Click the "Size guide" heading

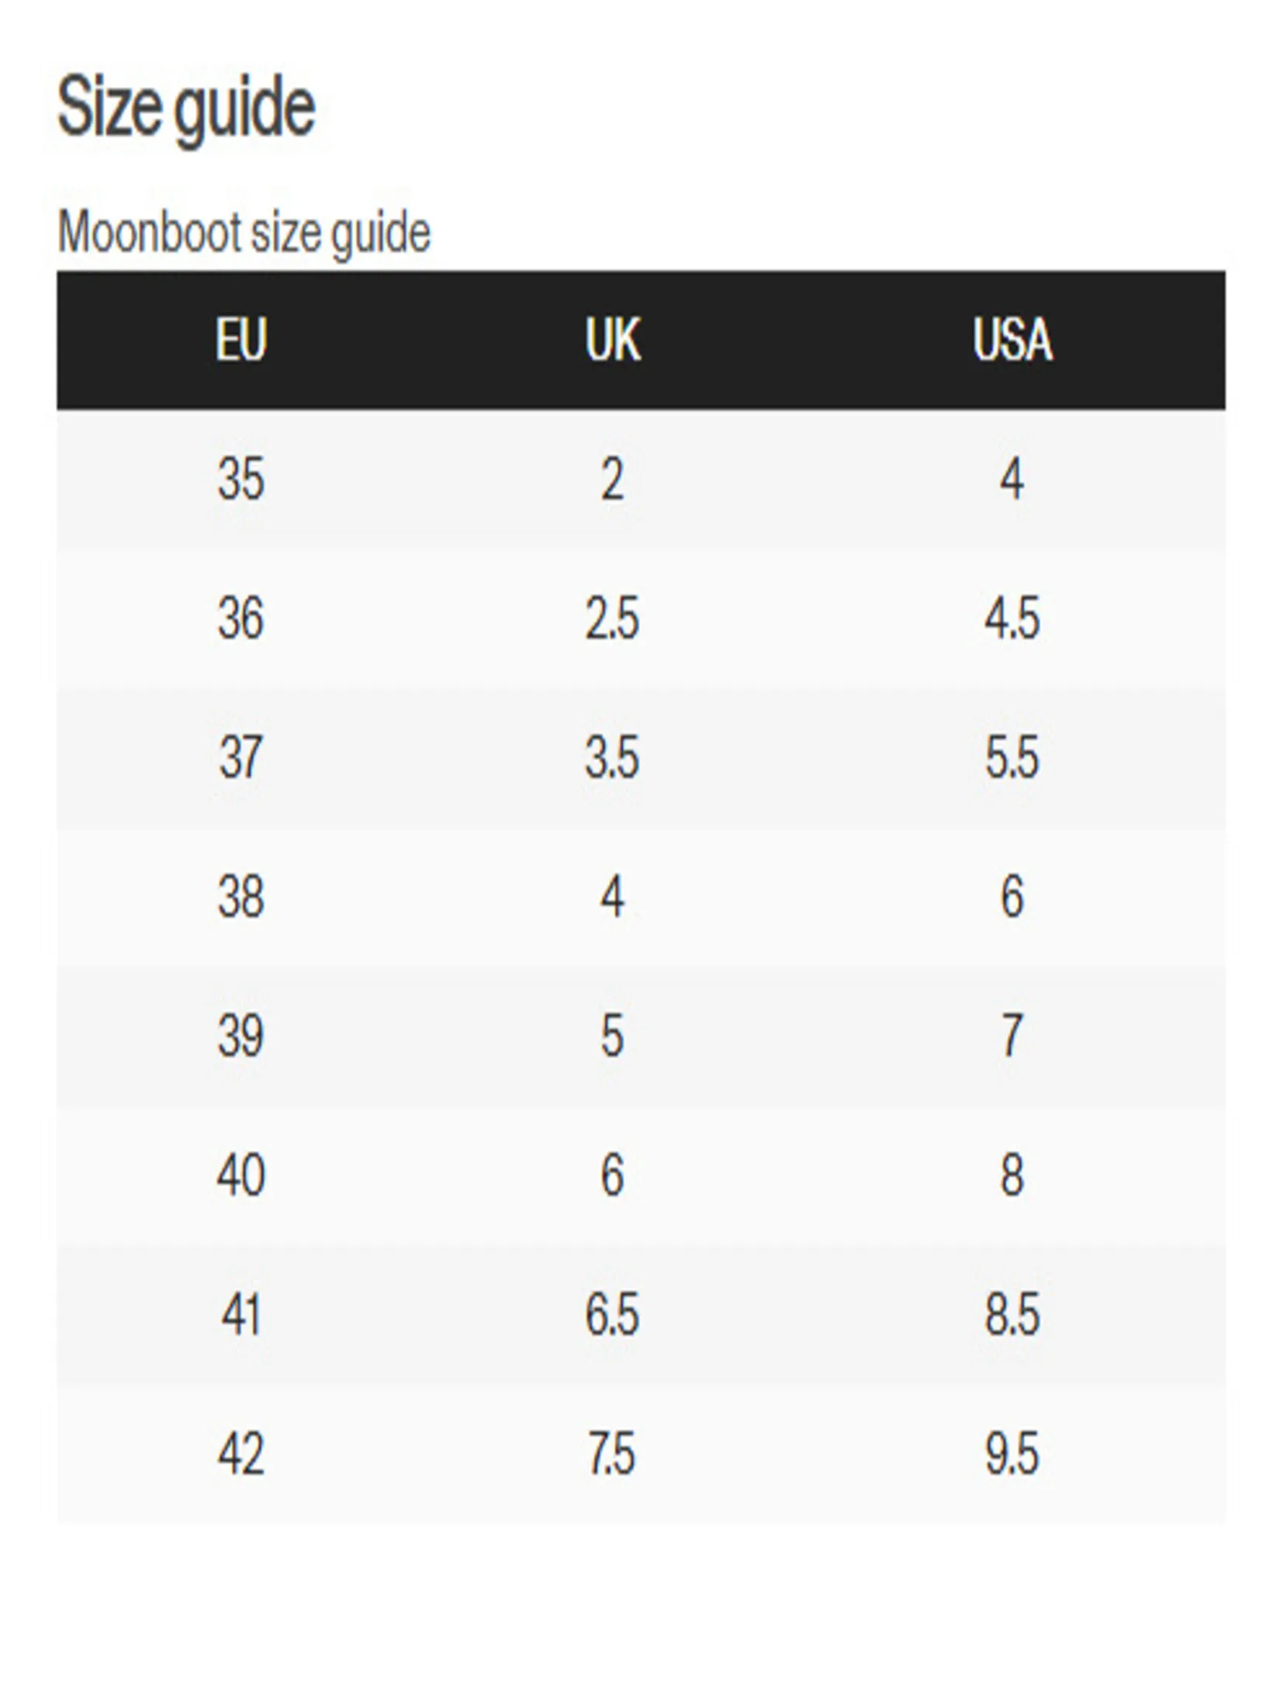coord(186,107)
